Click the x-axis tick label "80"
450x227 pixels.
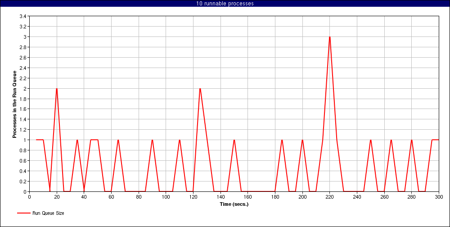tap(139, 197)
